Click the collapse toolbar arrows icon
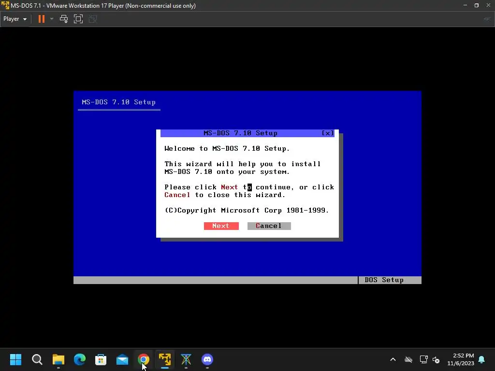The image size is (495, 371). 487,19
